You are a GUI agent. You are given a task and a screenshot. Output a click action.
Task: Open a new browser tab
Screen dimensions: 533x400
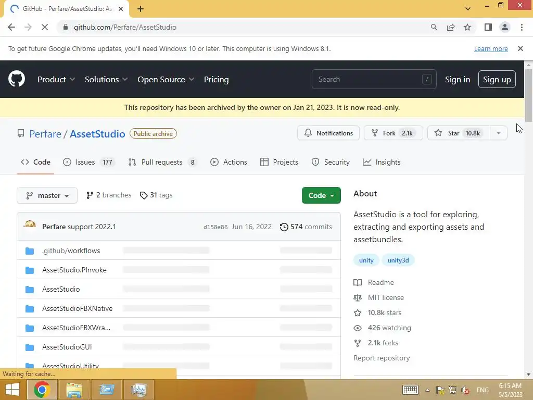(141, 9)
